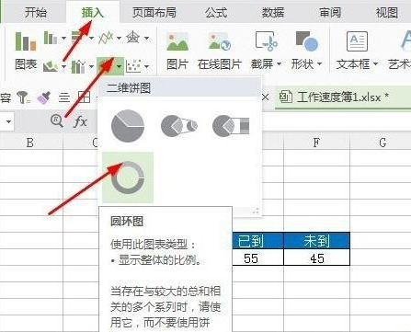
Task: Pick the bar-of-pie chart option
Action: (231, 125)
